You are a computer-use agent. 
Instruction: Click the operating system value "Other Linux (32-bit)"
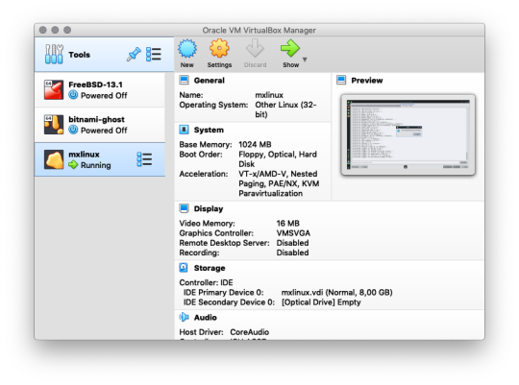click(285, 109)
